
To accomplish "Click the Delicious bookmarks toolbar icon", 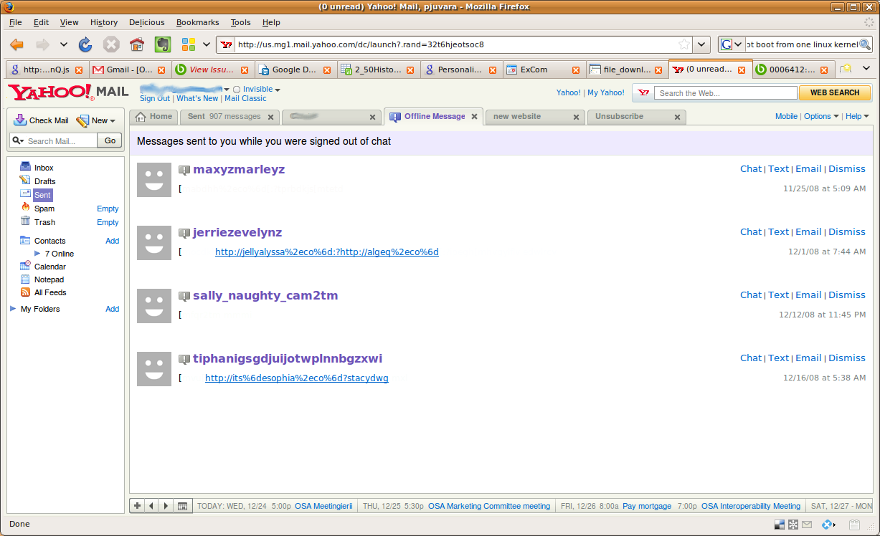I will click(189, 44).
